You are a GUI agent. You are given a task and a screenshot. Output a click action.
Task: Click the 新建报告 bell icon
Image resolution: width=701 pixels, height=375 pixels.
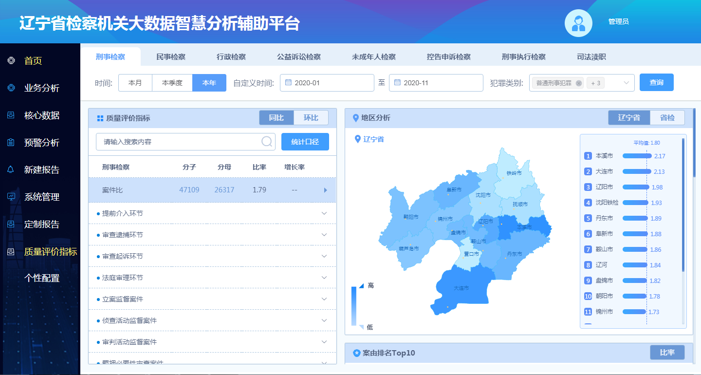[x=11, y=169]
